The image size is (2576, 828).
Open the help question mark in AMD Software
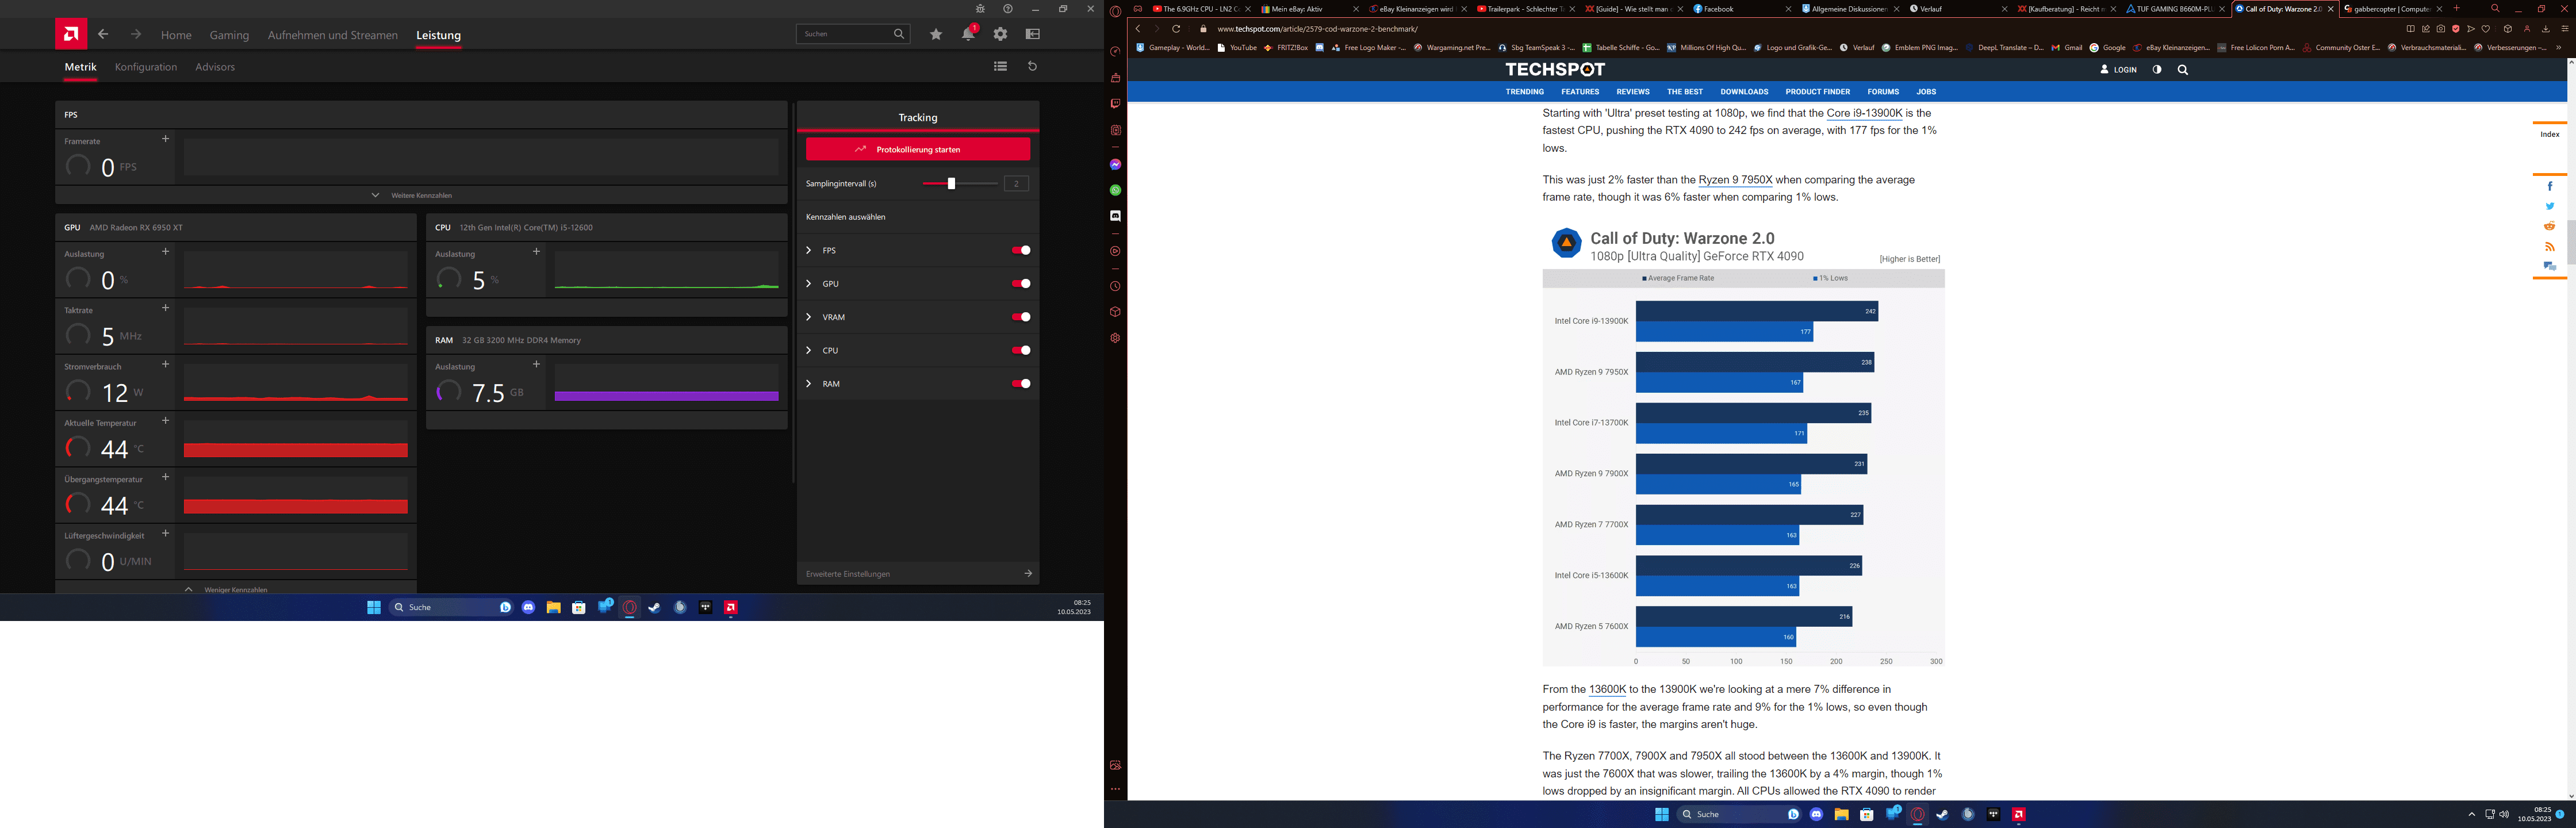1008,9
